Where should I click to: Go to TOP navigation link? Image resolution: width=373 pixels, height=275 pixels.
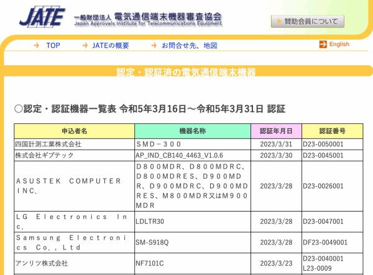pyautogui.click(x=53, y=45)
